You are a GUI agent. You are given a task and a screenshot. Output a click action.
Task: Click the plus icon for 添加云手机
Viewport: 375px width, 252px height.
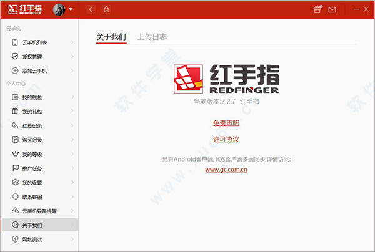pyautogui.click(x=15, y=70)
